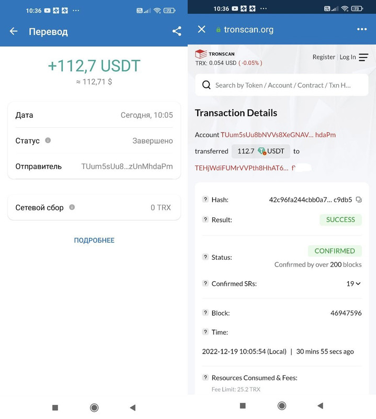Tap the help icon beside Confirmed SRs

(x=205, y=283)
